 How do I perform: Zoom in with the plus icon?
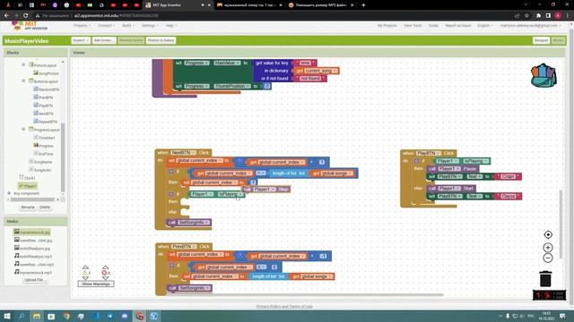click(x=548, y=248)
